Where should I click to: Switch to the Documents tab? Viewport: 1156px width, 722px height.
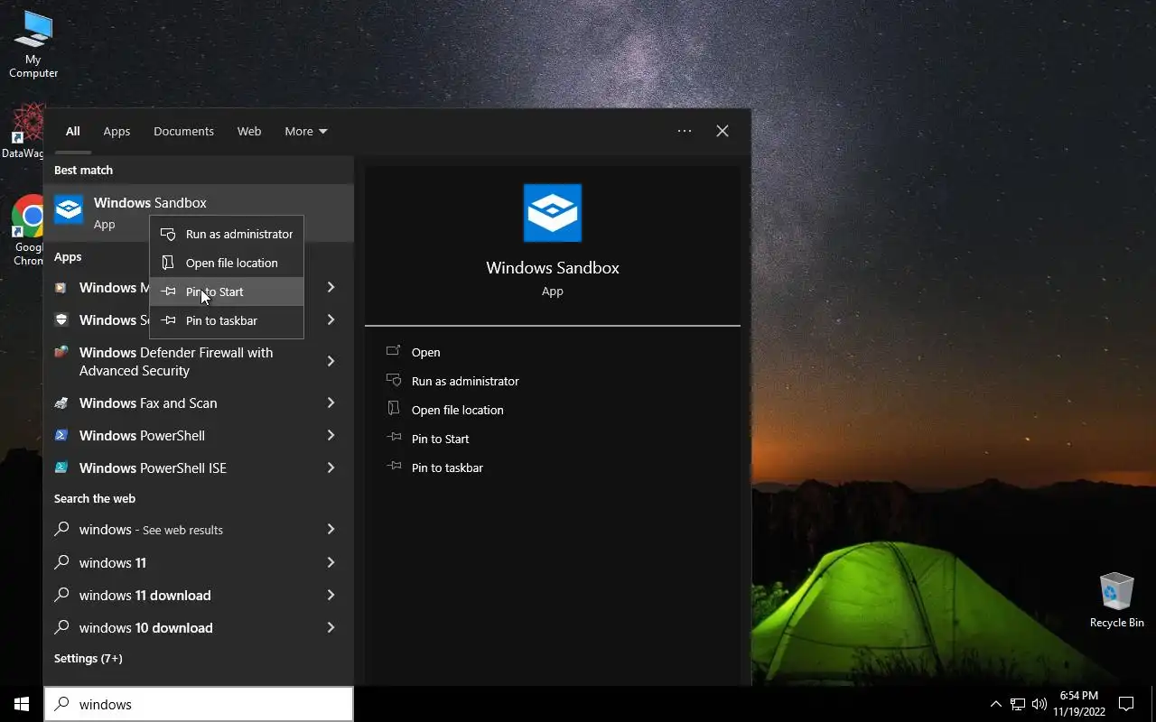183,131
